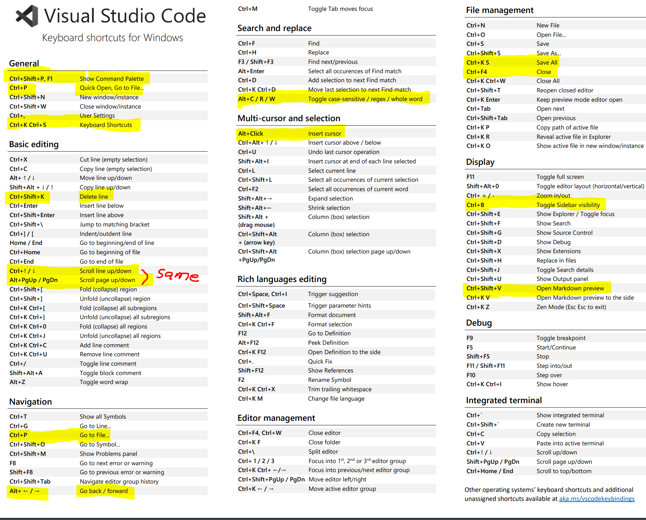The height and width of the screenshot is (520, 646).
Task: Select 'Create new terminal' description
Action: [x=563, y=424]
